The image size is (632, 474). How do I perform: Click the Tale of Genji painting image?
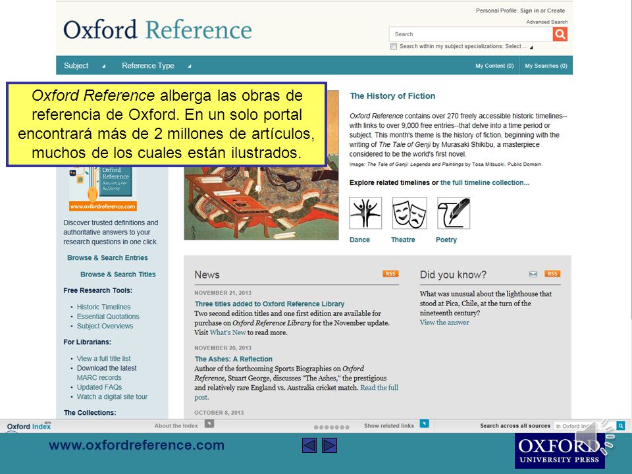coord(261,165)
